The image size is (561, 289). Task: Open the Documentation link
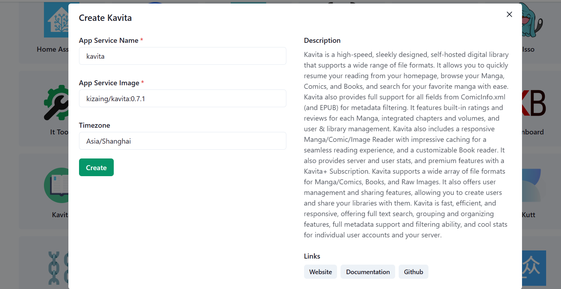pyautogui.click(x=368, y=272)
